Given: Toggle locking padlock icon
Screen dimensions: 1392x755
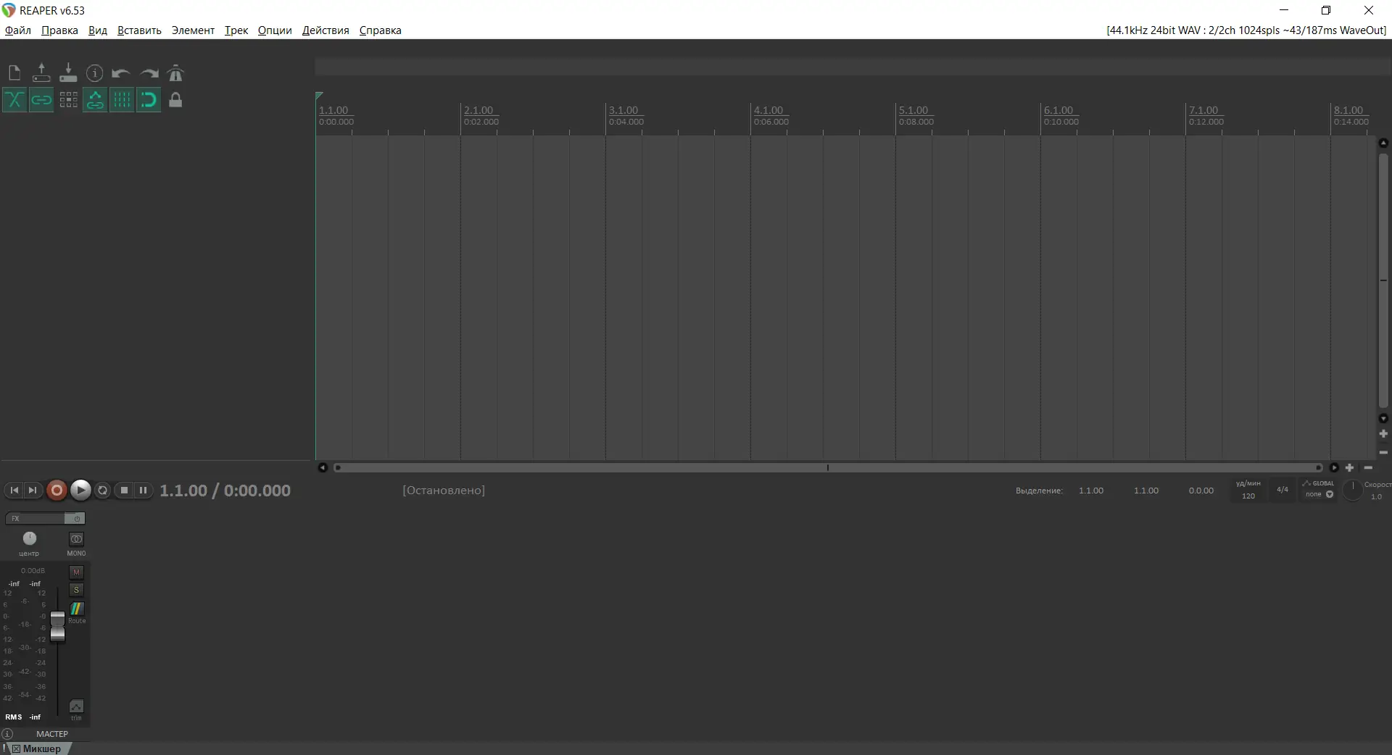Looking at the screenshot, I should pos(175,100).
